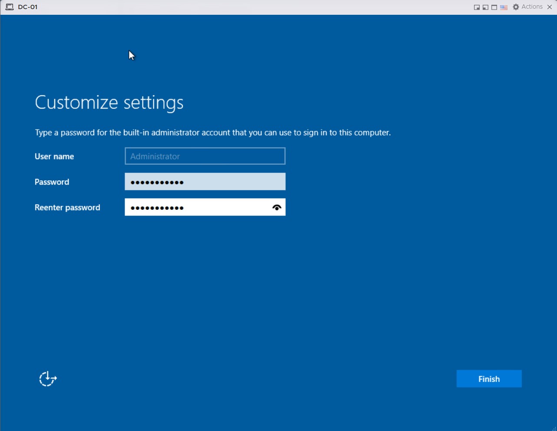Close the DC-01 console window

550,7
